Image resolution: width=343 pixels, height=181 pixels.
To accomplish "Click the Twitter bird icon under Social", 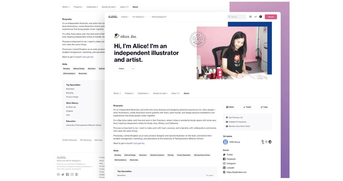I will pyautogui.click(x=224, y=155).
